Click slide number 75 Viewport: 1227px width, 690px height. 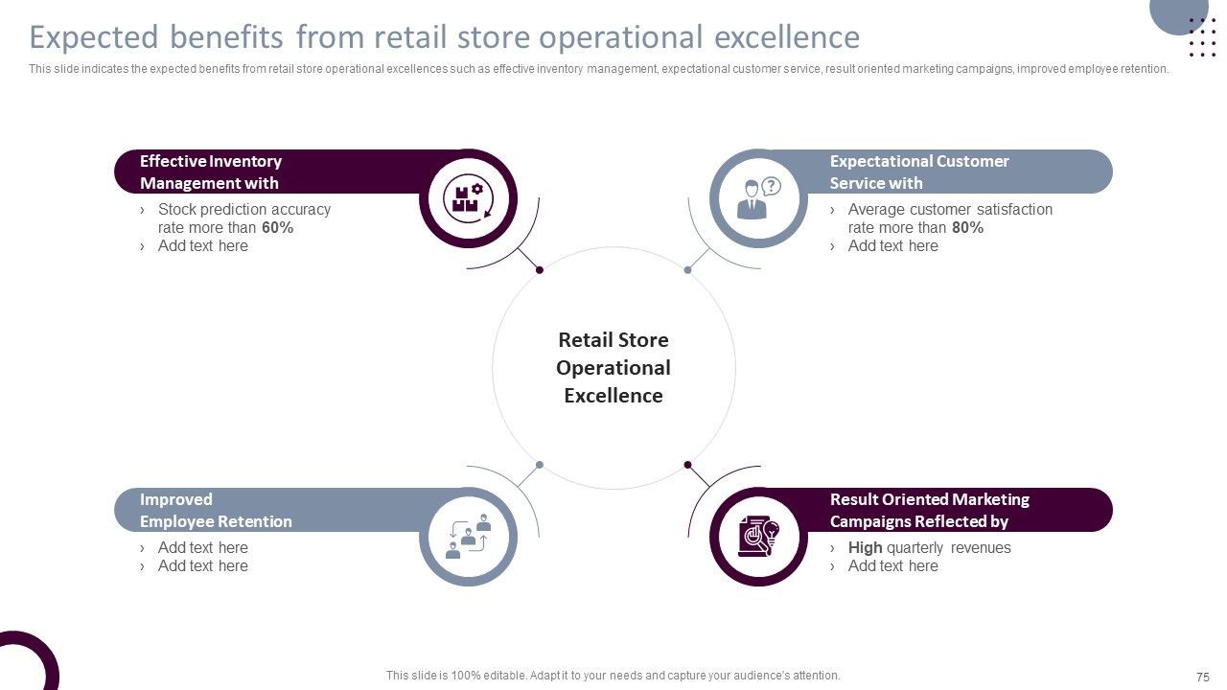[x=1203, y=677]
